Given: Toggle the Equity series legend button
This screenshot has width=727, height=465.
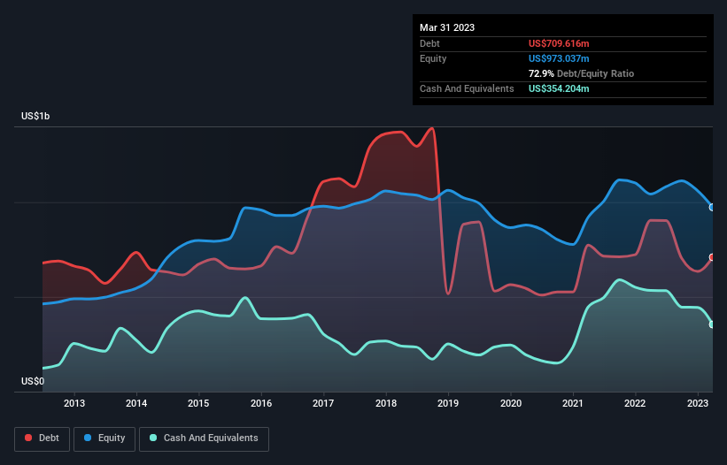Looking at the screenshot, I should (x=104, y=438).
